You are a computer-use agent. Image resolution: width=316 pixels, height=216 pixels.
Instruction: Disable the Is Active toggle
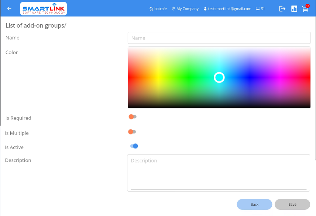[134, 146]
